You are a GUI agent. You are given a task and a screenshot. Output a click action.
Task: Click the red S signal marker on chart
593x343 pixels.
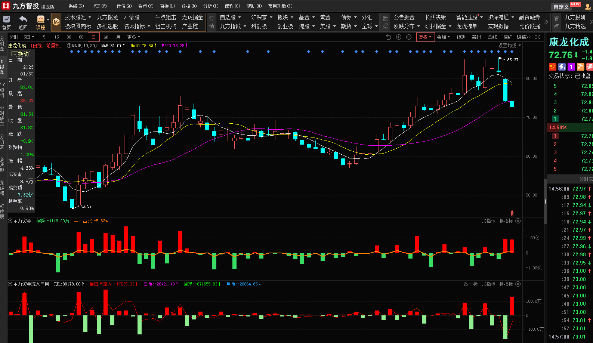click(x=512, y=214)
